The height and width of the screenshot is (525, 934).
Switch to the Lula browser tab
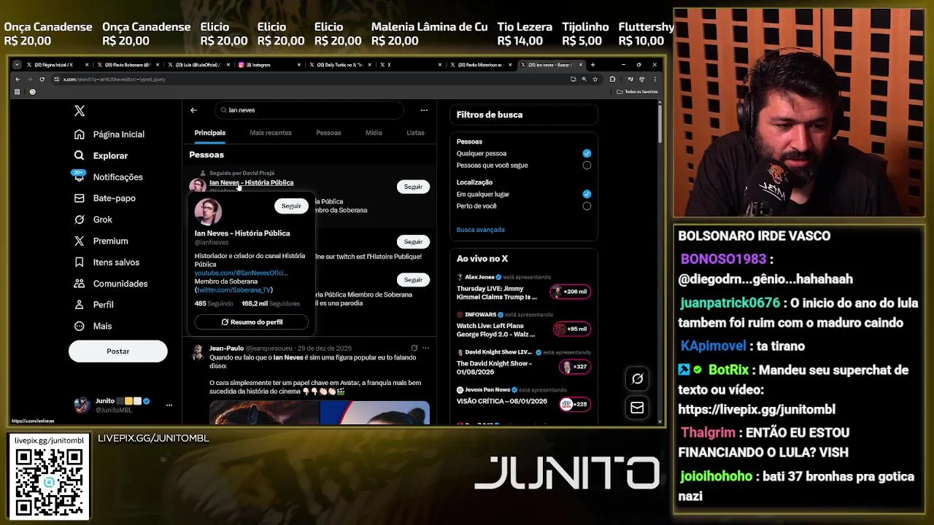tap(198, 65)
